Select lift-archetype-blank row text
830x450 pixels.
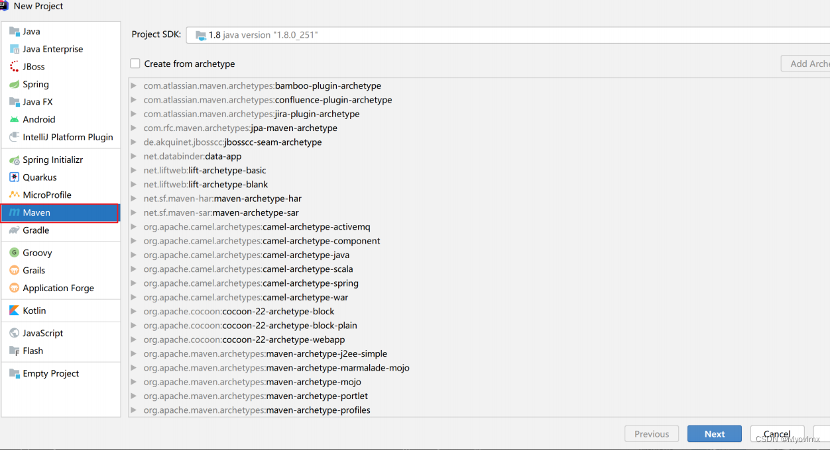coord(206,185)
